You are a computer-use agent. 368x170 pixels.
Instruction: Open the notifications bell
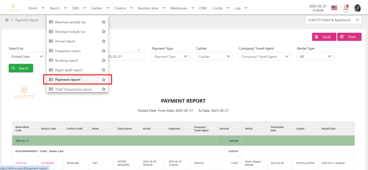346,8
